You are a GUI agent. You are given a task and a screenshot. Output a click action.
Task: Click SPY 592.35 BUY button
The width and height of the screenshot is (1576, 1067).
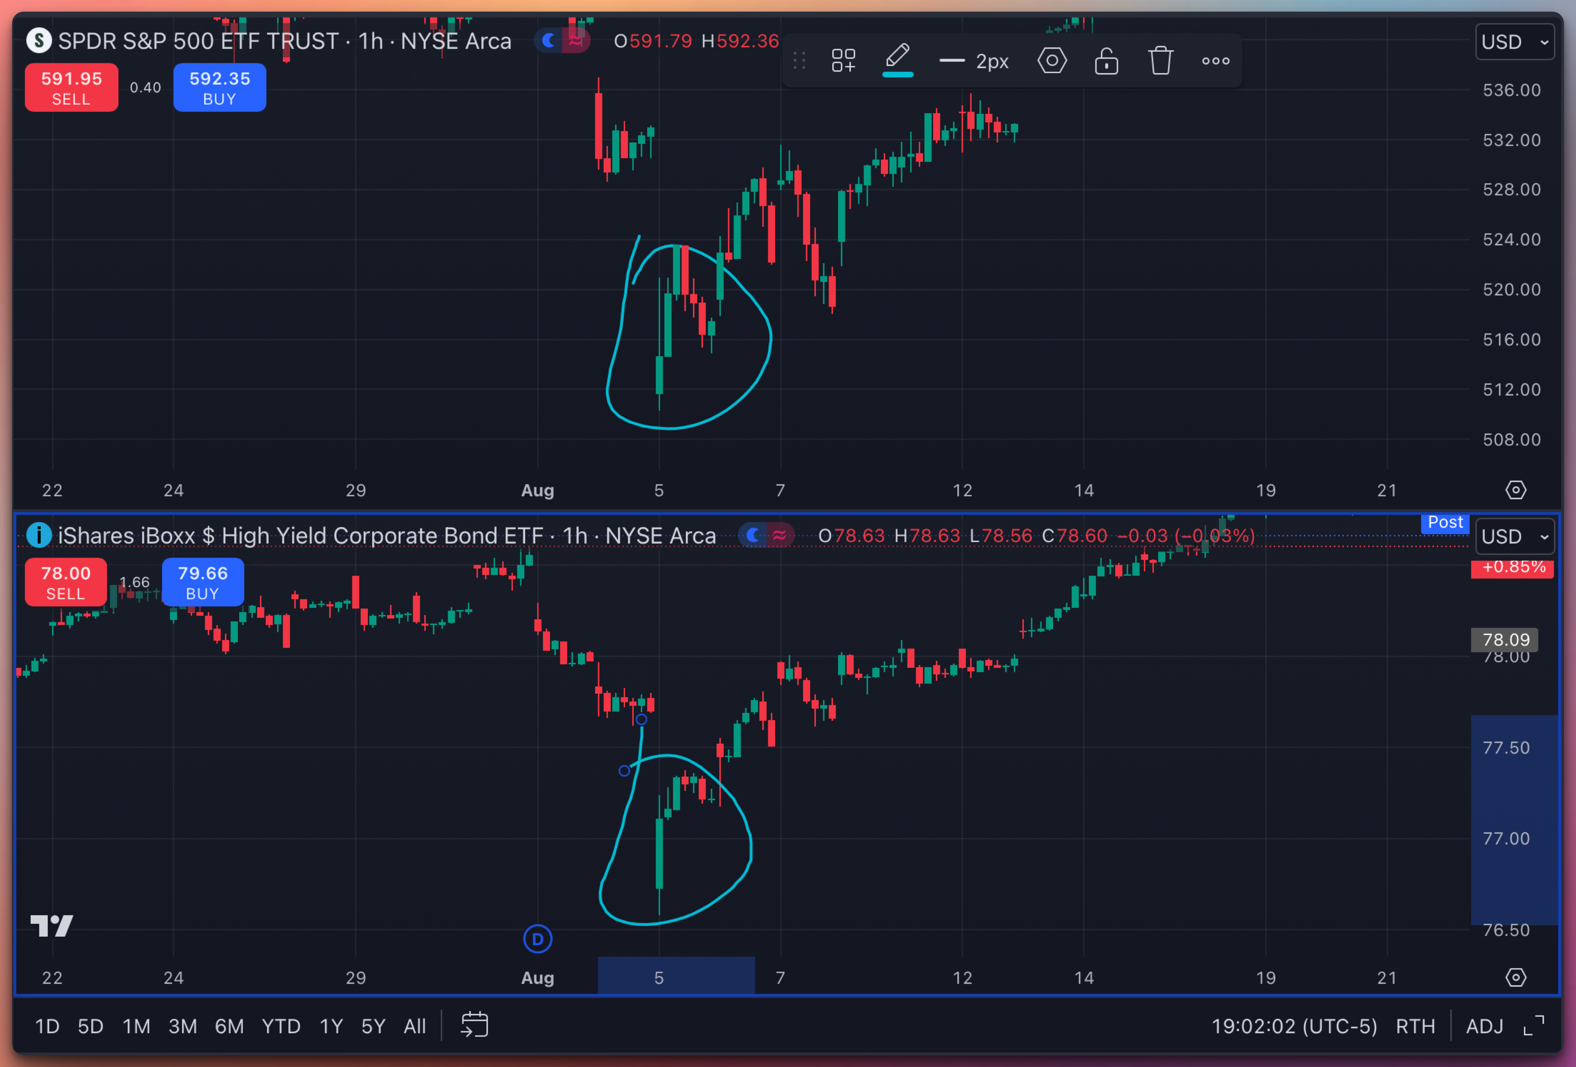click(220, 87)
